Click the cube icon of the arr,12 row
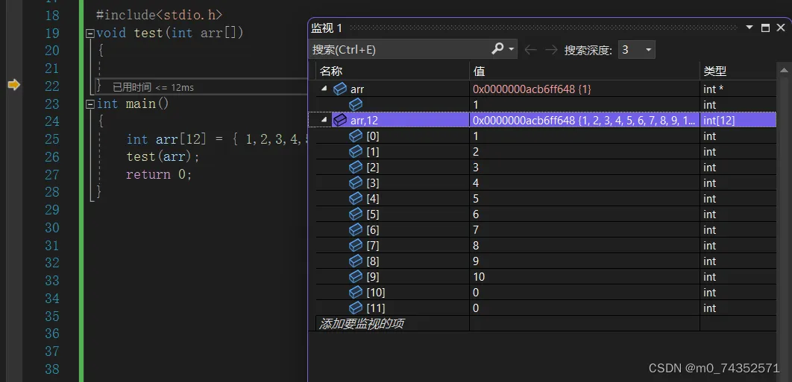This screenshot has width=792, height=382. tap(340, 120)
